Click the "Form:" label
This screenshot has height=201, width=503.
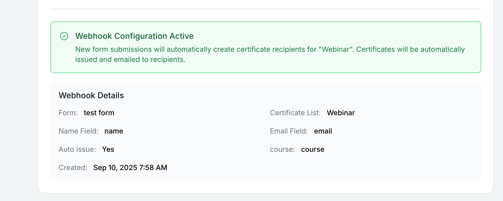click(x=68, y=113)
